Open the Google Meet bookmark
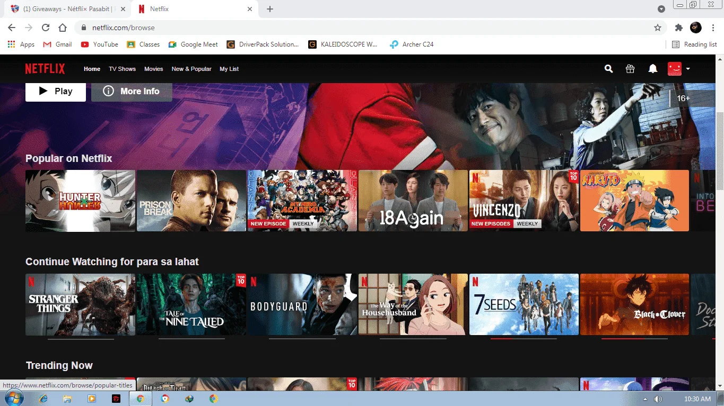724x406 pixels. coord(193,44)
